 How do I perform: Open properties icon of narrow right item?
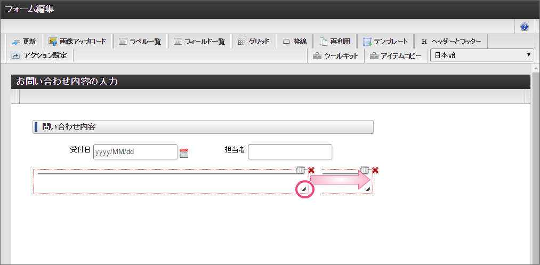[x=365, y=170]
